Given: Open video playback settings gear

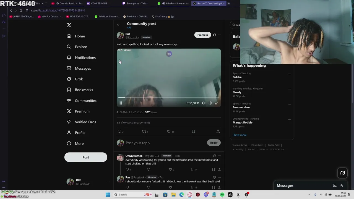Looking at the screenshot, I should point(210,103).
